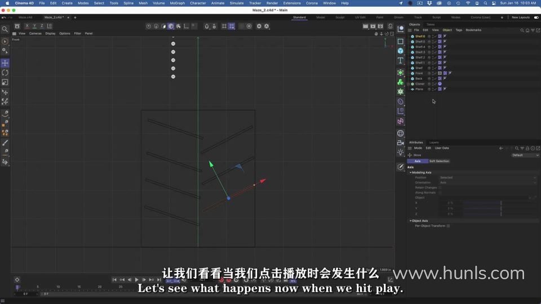This screenshot has height=304, width=541.
Task: Toggle X axis lock in toolbar
Action: pyautogui.click(x=27, y=26)
